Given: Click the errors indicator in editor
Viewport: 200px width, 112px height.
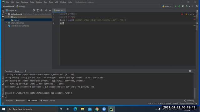Looking at the screenshot, I should [x=183, y=14].
